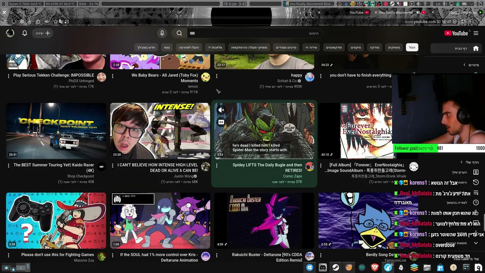Open options for 'Please don't use this' video

pyautogui.click(x=8, y=256)
